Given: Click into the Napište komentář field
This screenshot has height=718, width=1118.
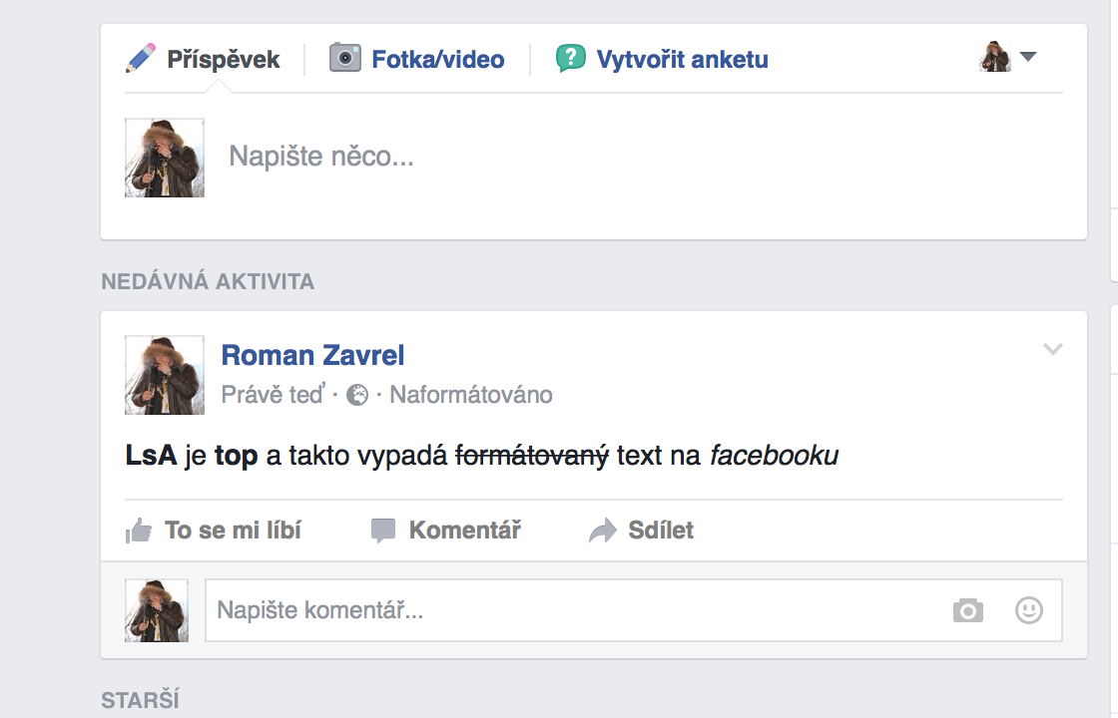Looking at the screenshot, I should coord(569,610).
